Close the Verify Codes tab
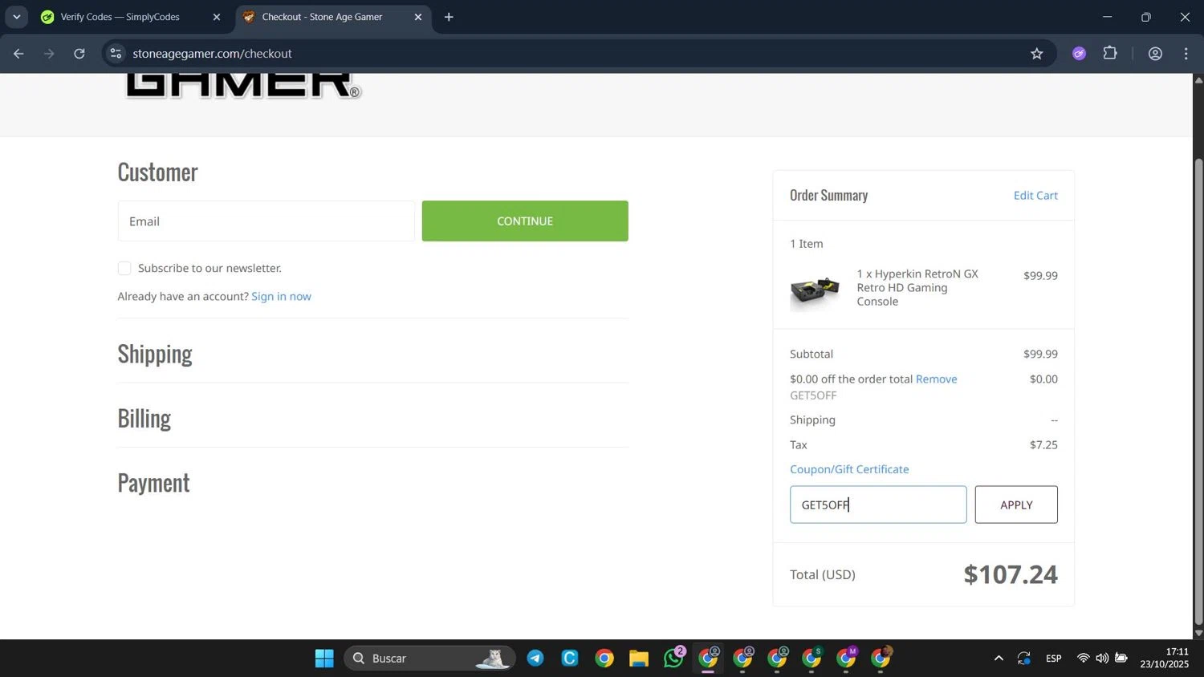1204x677 pixels. (x=216, y=17)
